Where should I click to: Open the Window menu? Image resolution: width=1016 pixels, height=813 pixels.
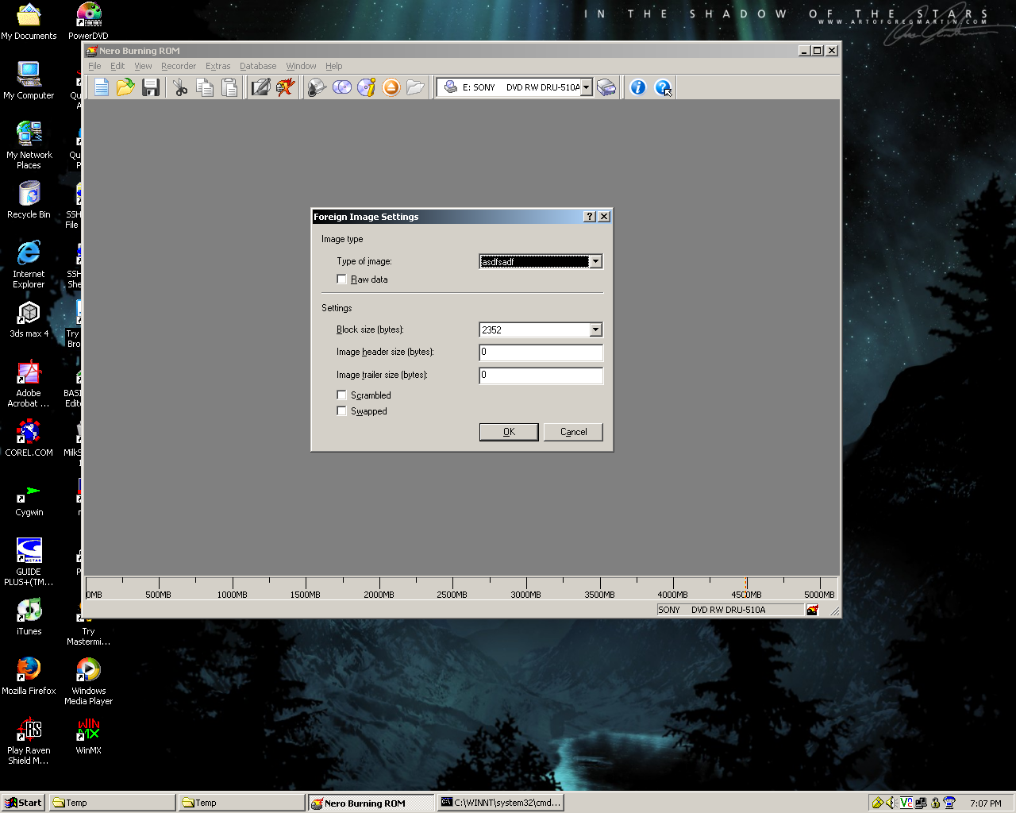click(x=301, y=66)
